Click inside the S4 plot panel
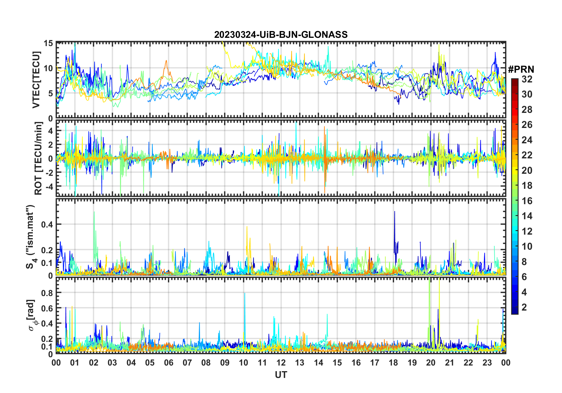The image size is (562, 393). point(281,237)
